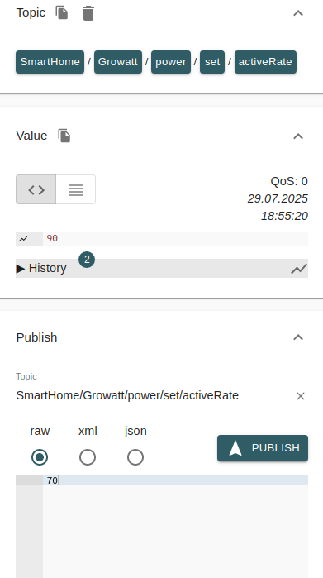Select the raw format radio button
323x578 pixels.
[40, 457]
